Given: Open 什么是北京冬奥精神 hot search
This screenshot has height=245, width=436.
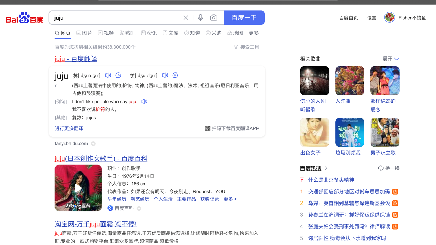Looking at the screenshot, I should point(331,180).
